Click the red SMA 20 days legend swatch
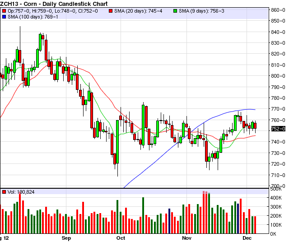This screenshot has height=242, width=289. click(x=111, y=11)
